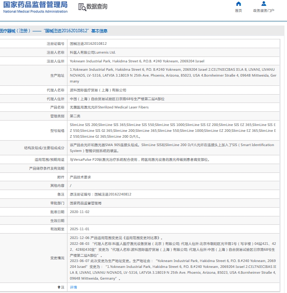Click the 有效期至 label
This screenshot has height=293, width=287.
[57, 229]
